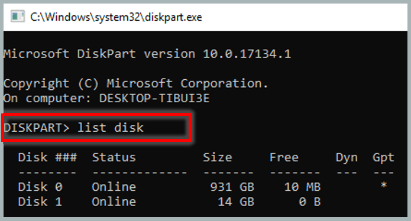Click the '0 B' free value
Screen dimensions: 411x221
coord(310,201)
